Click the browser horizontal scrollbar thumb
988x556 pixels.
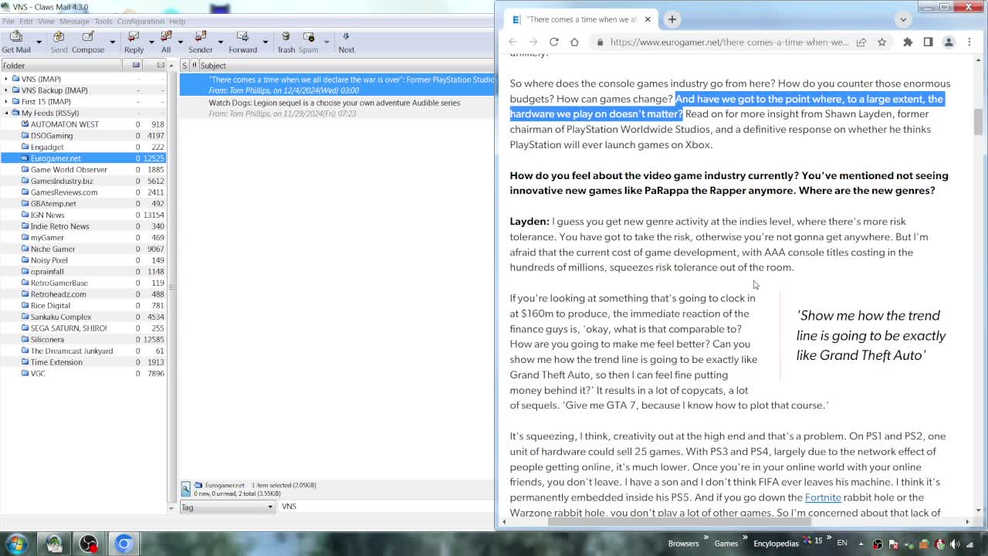[679, 522]
